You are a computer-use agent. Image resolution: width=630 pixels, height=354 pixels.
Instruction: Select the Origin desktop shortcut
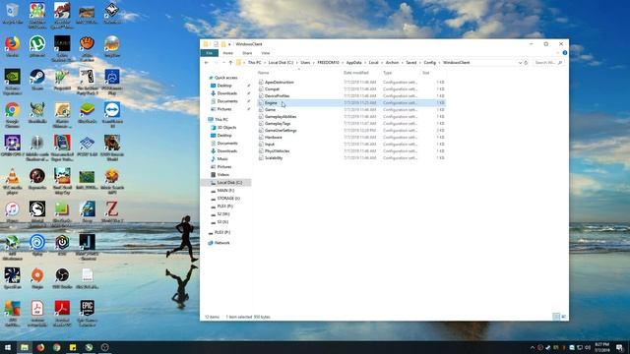point(37,278)
